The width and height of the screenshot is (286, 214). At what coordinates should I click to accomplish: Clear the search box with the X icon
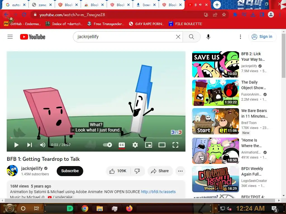pos(178,37)
